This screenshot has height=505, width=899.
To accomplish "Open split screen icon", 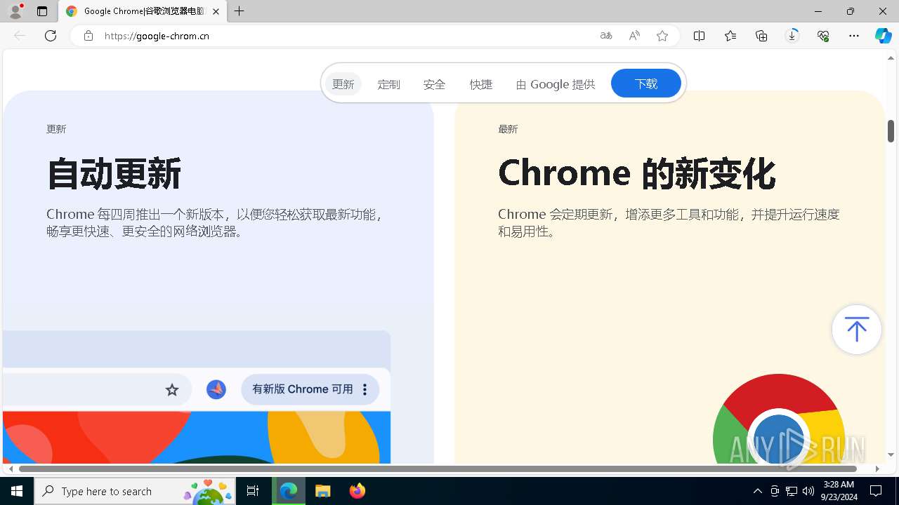I will click(700, 36).
